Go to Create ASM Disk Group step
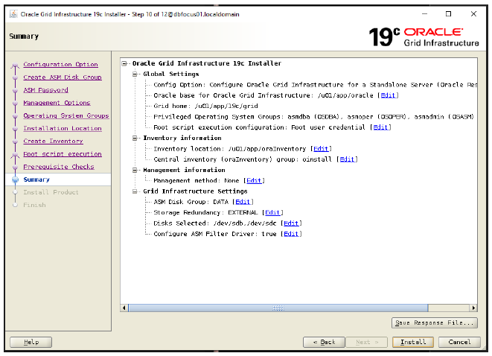Viewport: 492px width, 356px height. [63, 77]
